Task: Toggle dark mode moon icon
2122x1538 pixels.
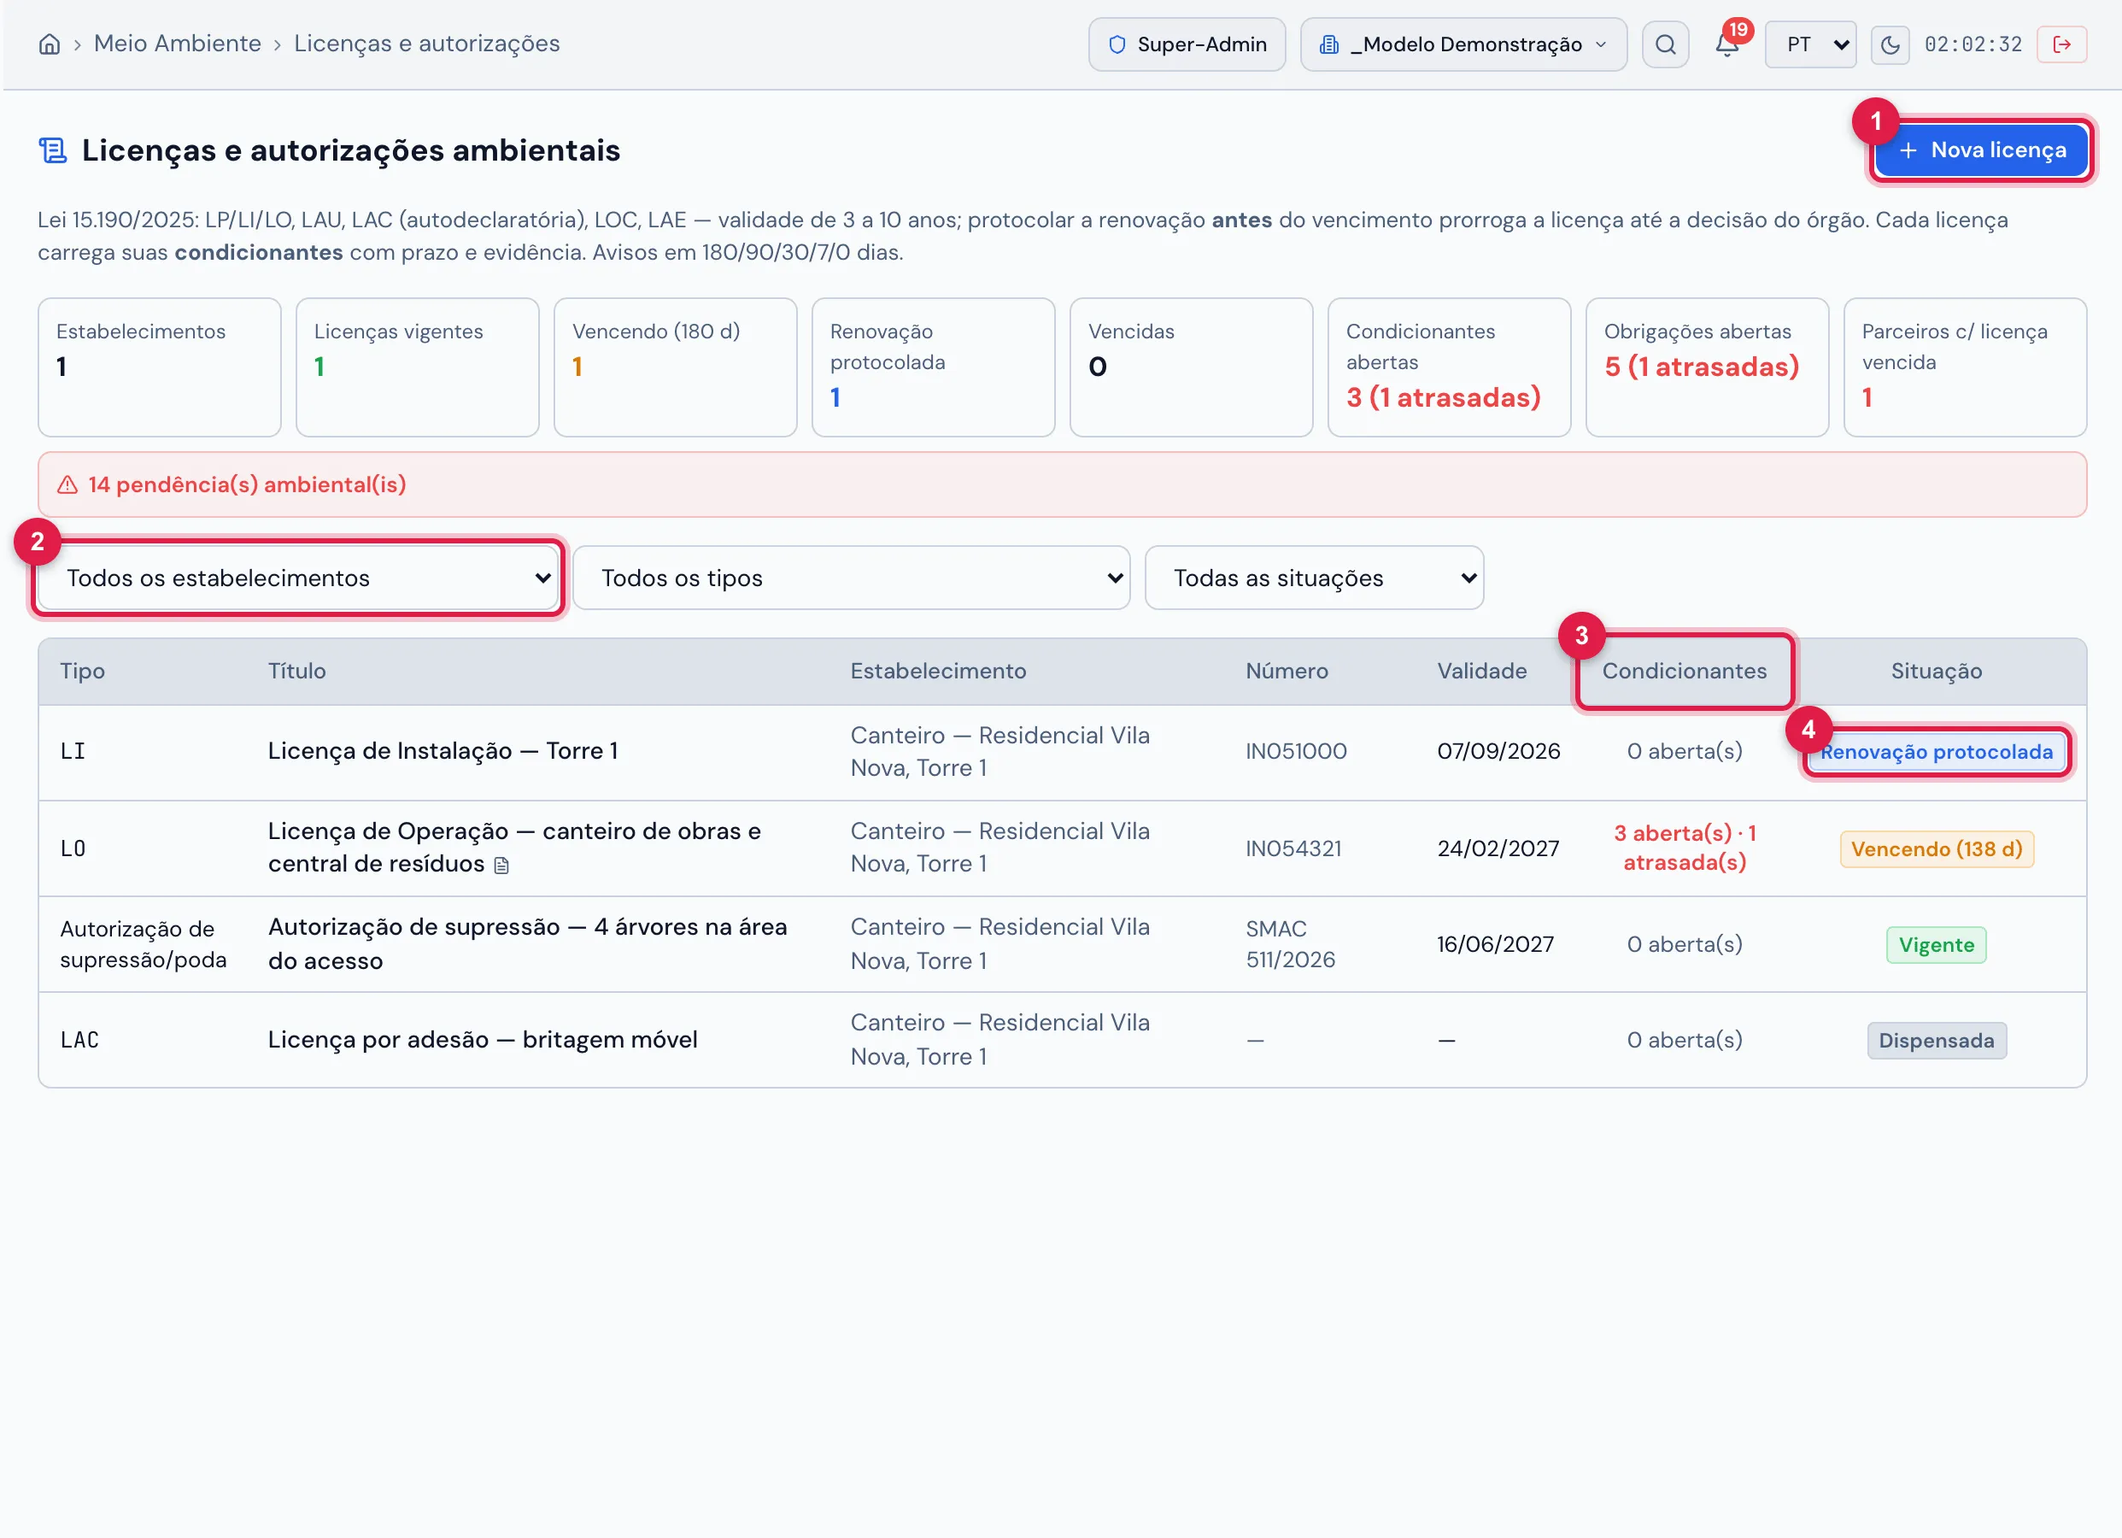Action: click(1889, 44)
